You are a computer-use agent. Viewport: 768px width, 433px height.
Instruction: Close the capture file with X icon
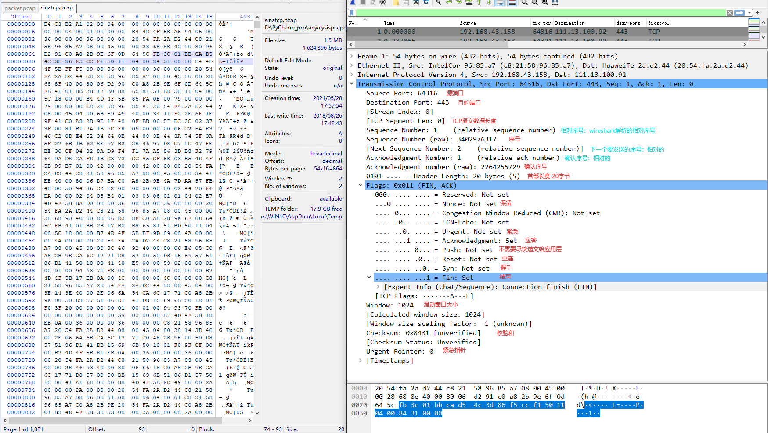(x=416, y=2)
